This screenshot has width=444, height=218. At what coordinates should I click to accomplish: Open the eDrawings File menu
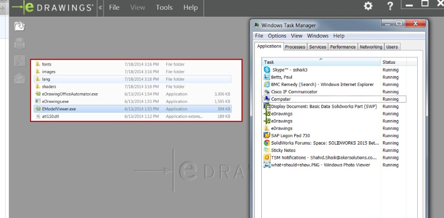[x=114, y=8]
